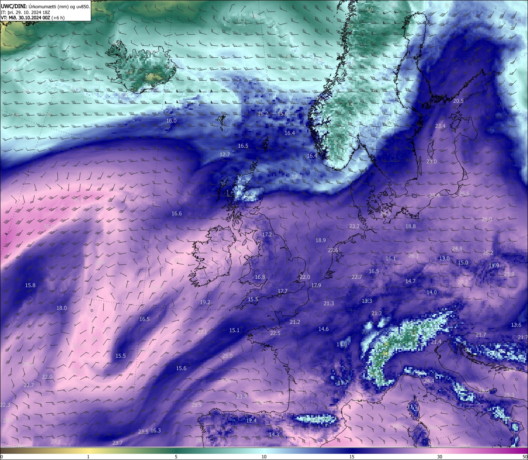Select the 20.5 value near the Gulf of Finland
This screenshot has height=460, width=528.
tap(458, 101)
